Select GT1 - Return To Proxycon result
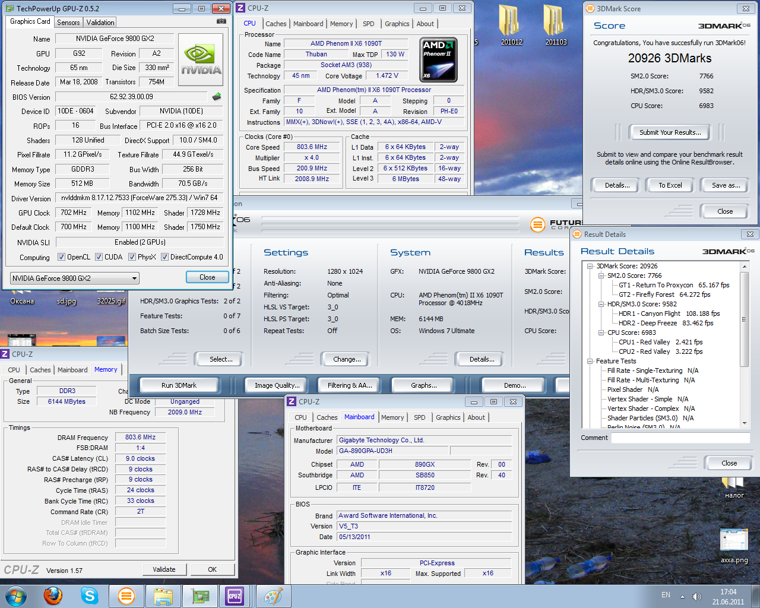 pos(674,285)
